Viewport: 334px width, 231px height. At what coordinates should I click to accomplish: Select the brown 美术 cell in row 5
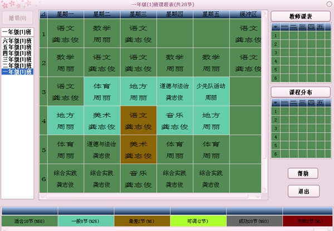click(138, 149)
